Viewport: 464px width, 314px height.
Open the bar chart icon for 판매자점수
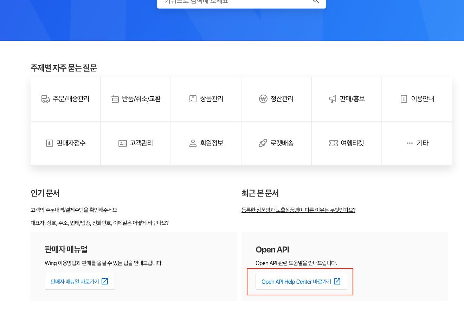[49, 143]
